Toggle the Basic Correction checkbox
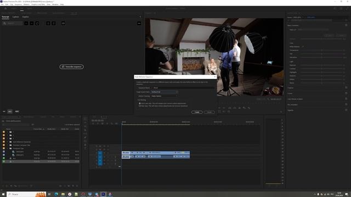 coord(346,25)
